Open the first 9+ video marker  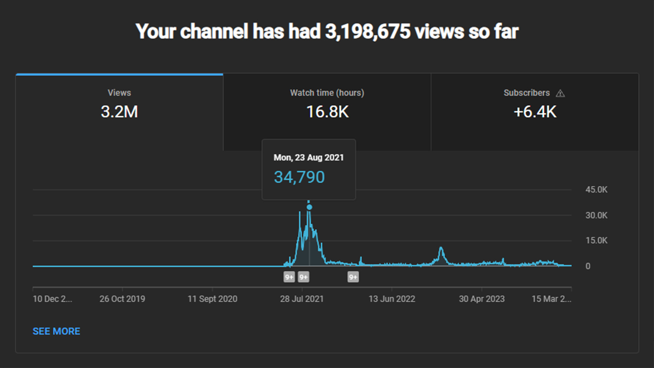pos(289,277)
